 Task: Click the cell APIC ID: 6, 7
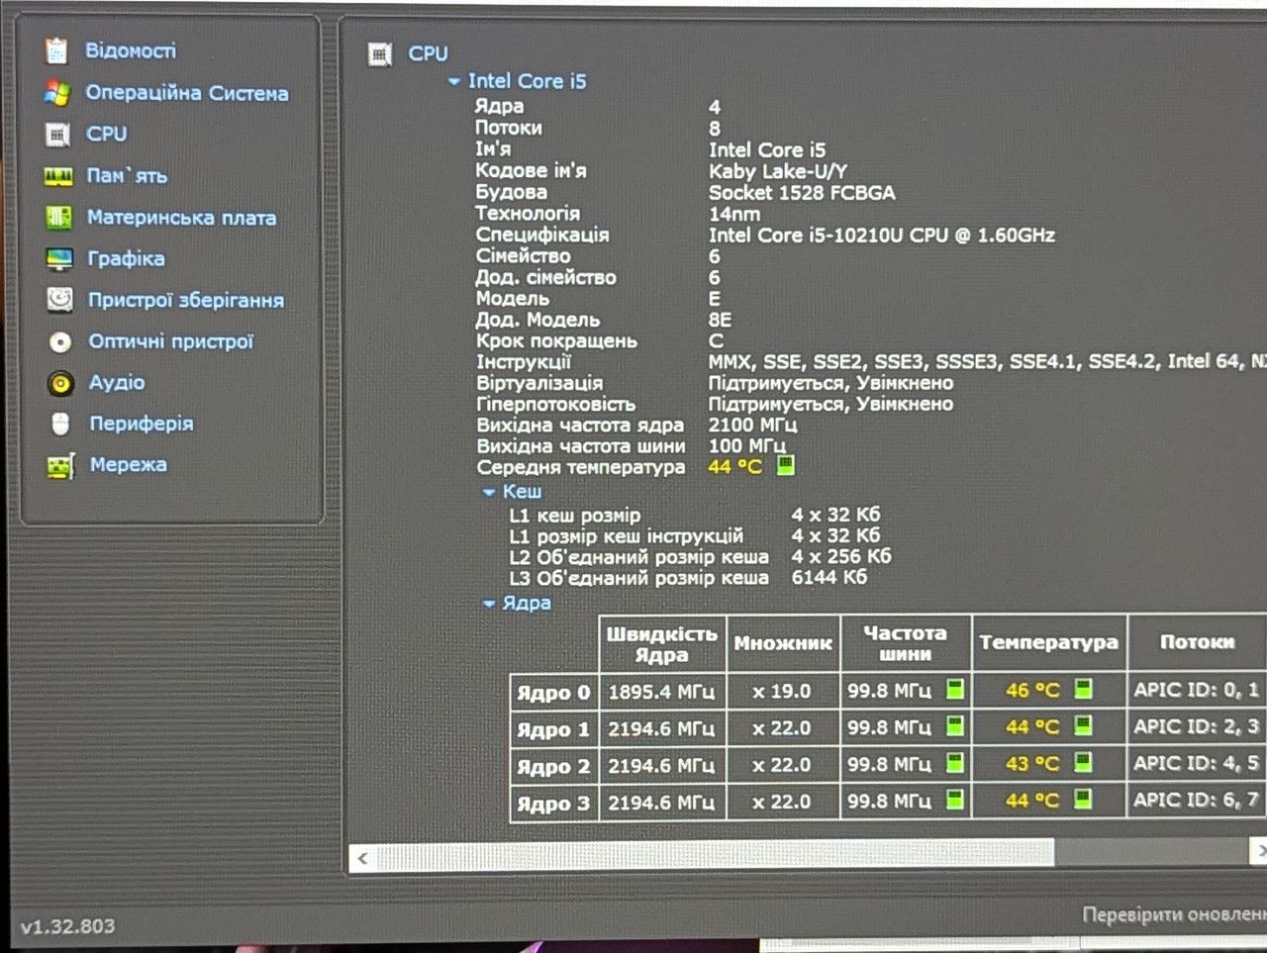click(x=1198, y=801)
